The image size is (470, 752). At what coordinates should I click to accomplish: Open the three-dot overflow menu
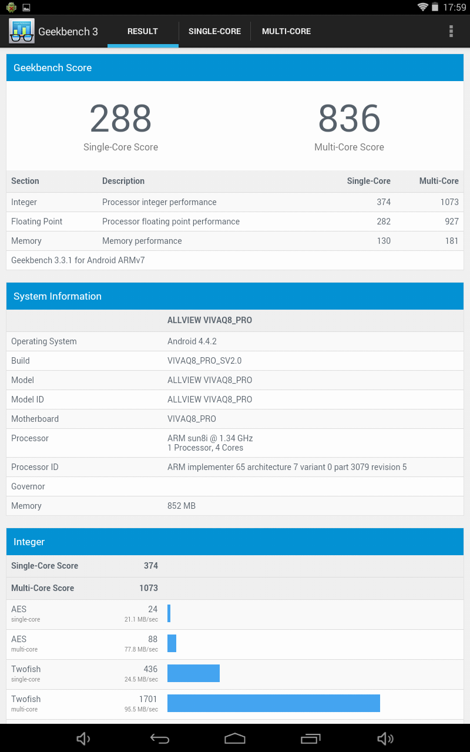point(451,31)
